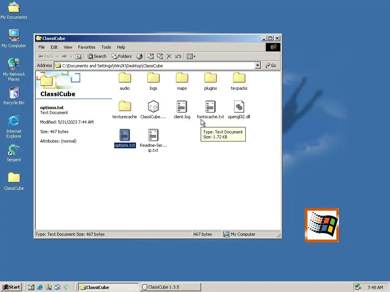Viewport: 390px width, 292px height.
Task: Open the Help menu
Action: pyautogui.click(x=121, y=47)
